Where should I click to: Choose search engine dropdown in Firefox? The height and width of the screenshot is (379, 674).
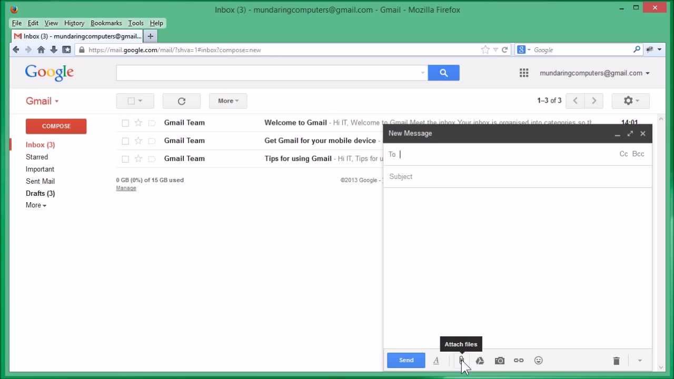(523, 49)
